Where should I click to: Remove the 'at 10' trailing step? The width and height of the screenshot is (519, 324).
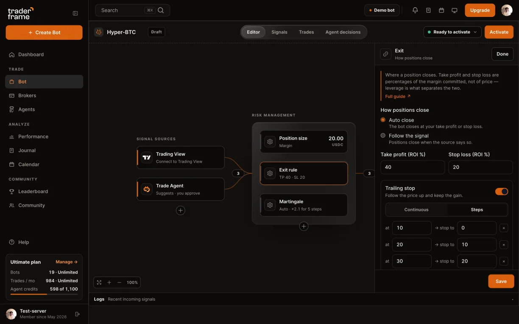[x=504, y=228]
